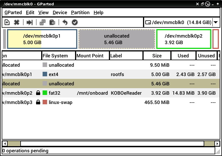The width and height of the screenshot is (222, 156).
Task: Select the 9.50 MiB unallocated row
Action: pos(111,65)
